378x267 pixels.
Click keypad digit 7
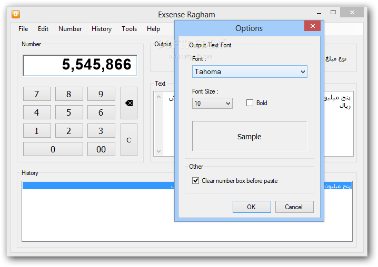[37, 94]
